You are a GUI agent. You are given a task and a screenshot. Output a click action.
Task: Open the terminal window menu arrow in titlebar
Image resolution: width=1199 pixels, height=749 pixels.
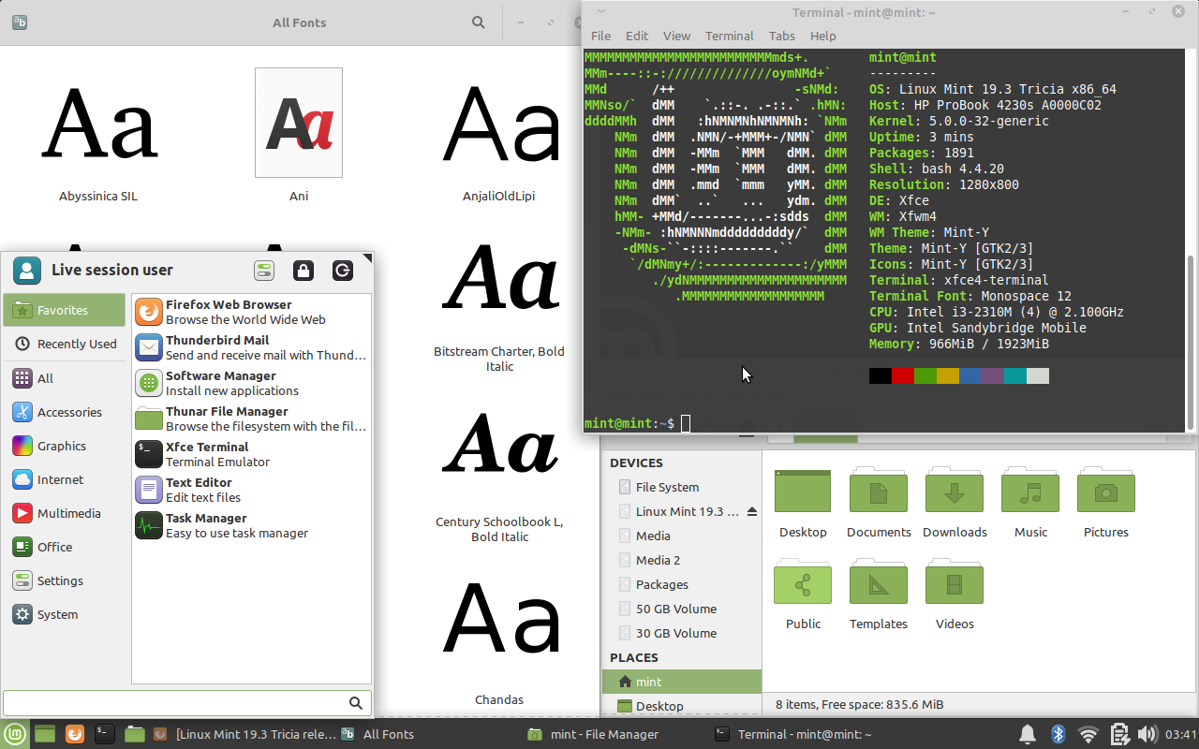[x=600, y=12]
